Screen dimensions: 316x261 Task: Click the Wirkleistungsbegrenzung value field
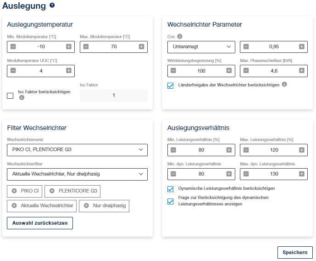coord(201,71)
